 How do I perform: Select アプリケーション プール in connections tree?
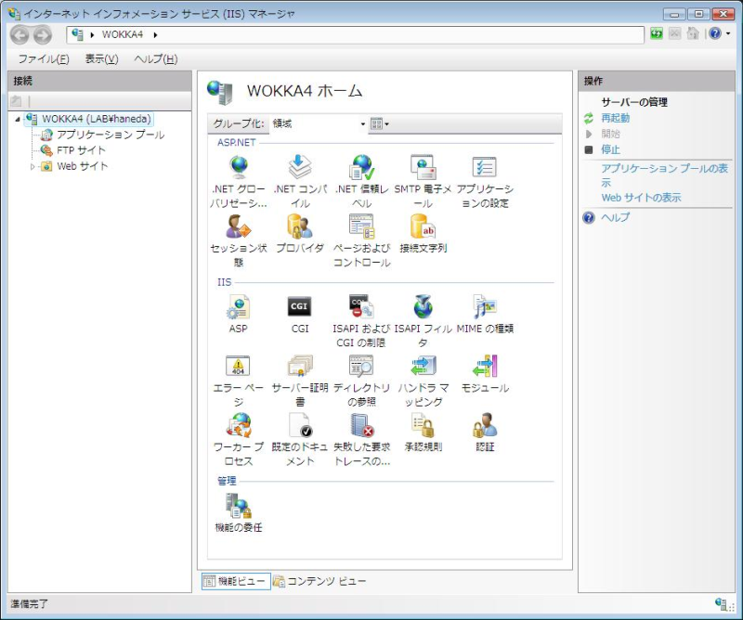coord(111,135)
